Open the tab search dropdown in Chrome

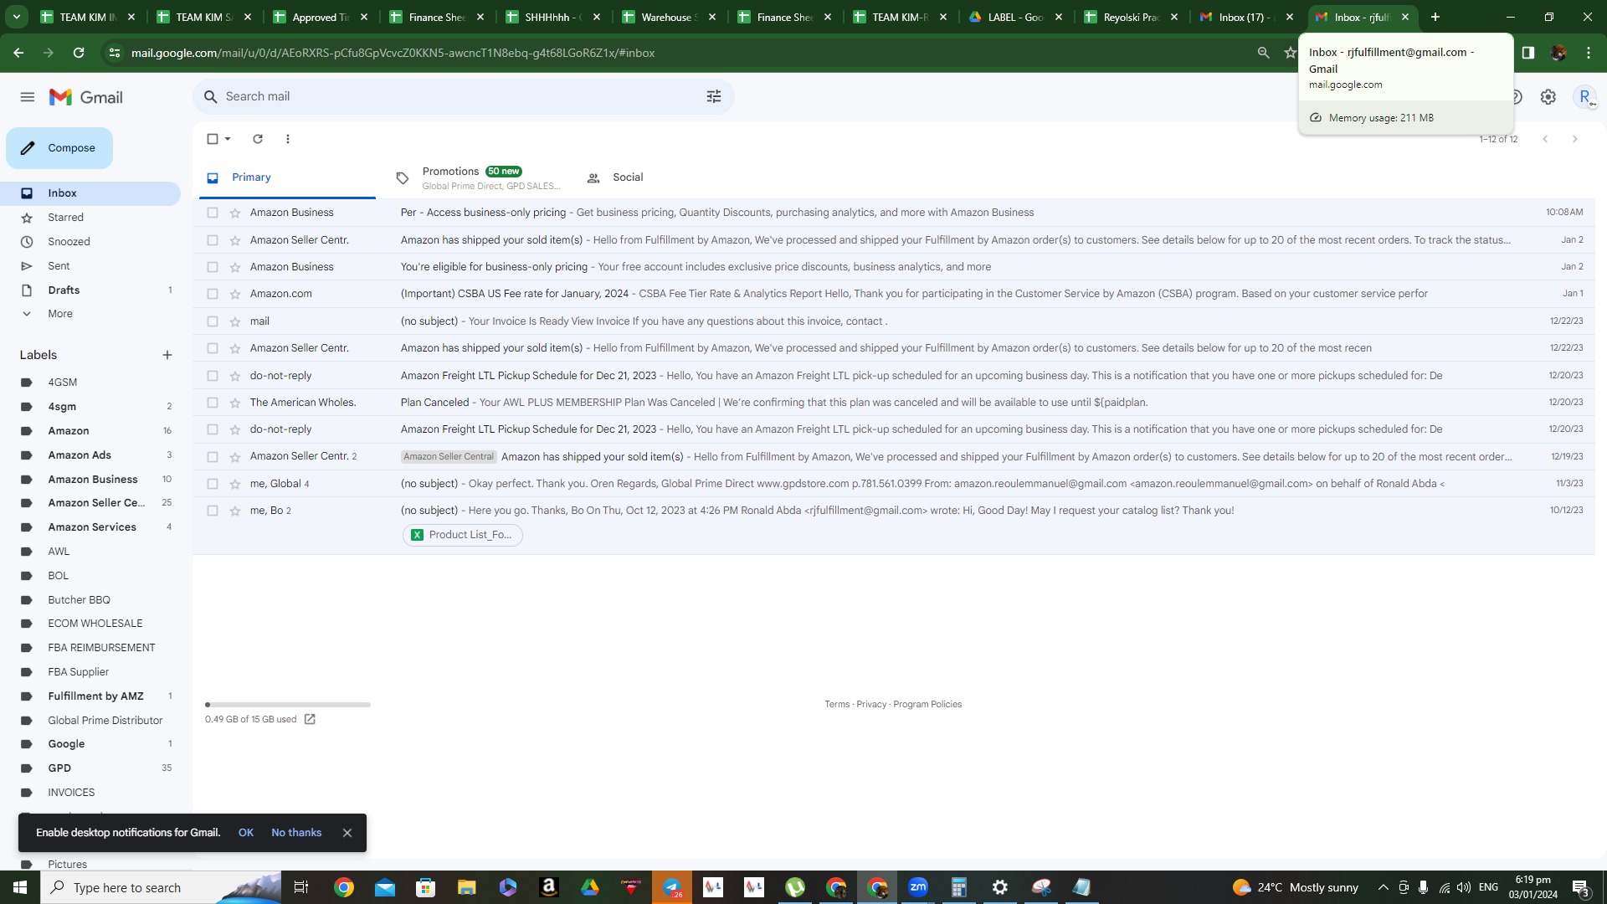pyautogui.click(x=17, y=17)
